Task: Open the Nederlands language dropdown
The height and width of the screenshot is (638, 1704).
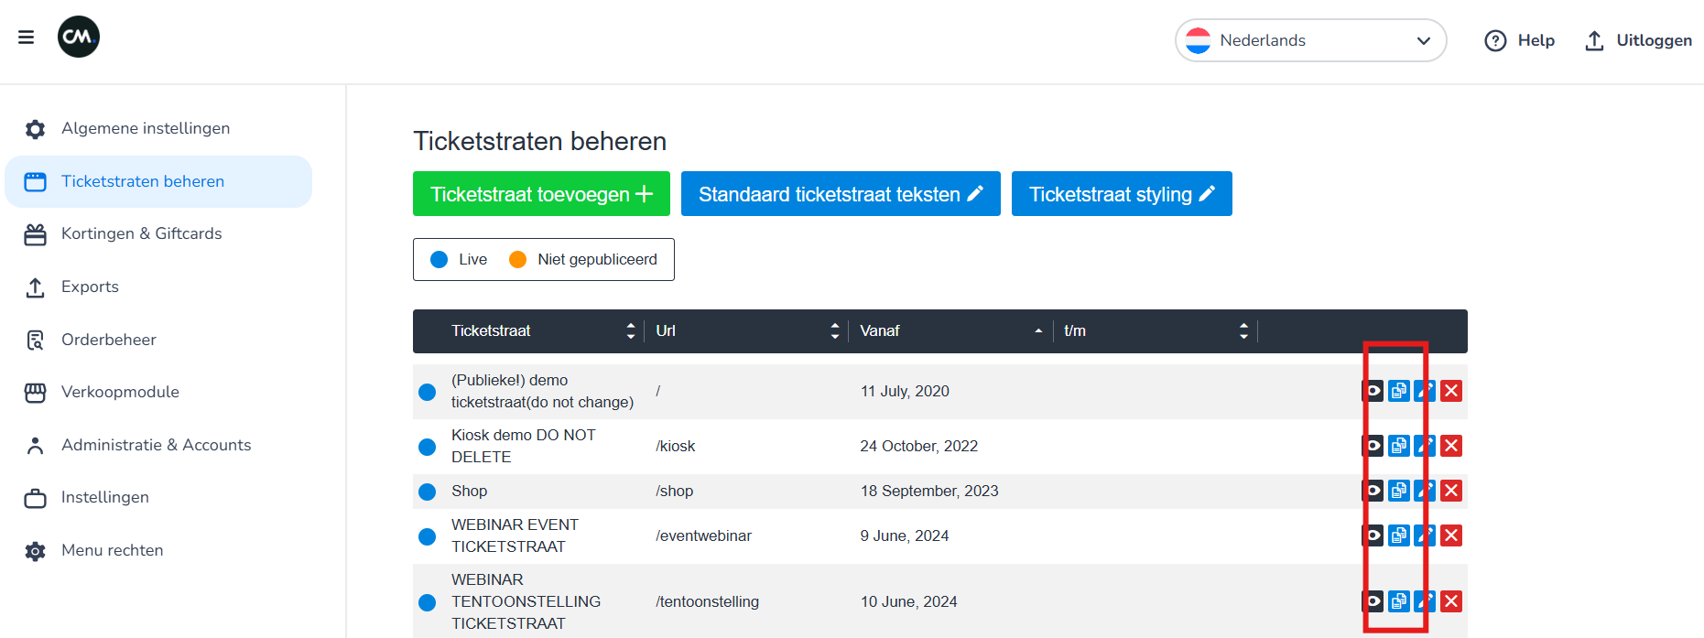Action: [x=1310, y=40]
